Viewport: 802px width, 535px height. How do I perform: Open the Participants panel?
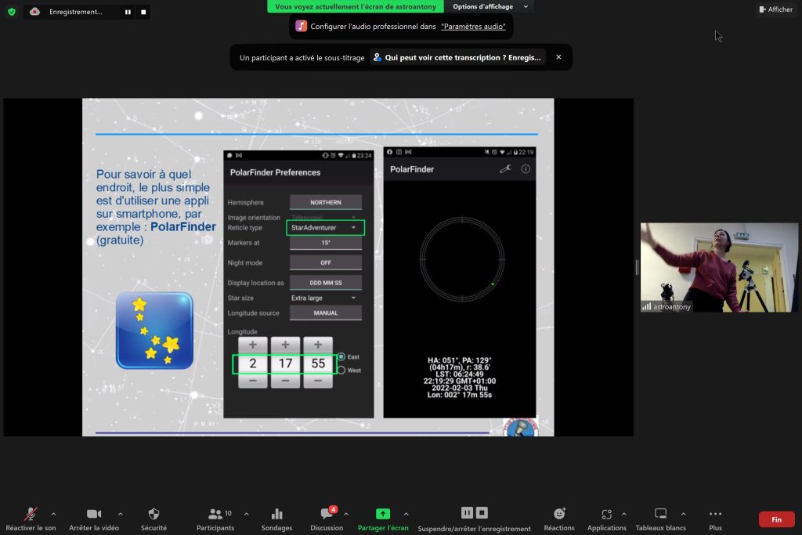click(x=215, y=519)
